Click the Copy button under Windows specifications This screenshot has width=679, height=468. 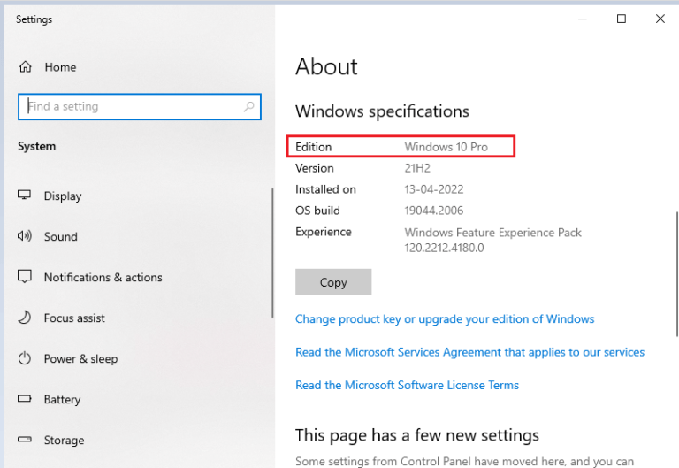[333, 282]
